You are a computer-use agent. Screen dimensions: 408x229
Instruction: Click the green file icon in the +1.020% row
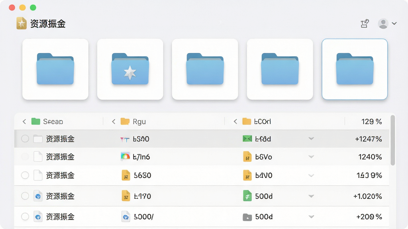[247, 196]
